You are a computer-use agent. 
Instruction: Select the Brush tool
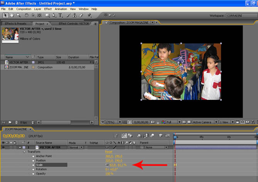(68, 15)
